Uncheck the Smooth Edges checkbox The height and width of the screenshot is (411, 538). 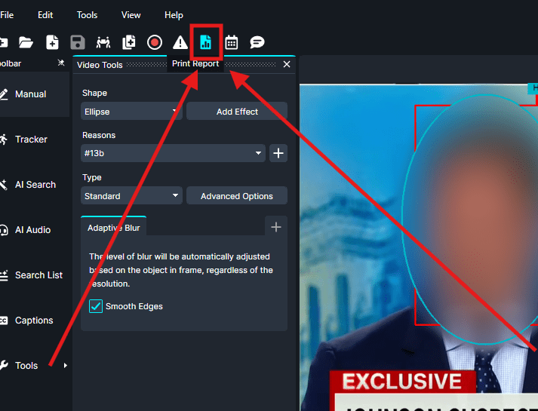pos(96,306)
